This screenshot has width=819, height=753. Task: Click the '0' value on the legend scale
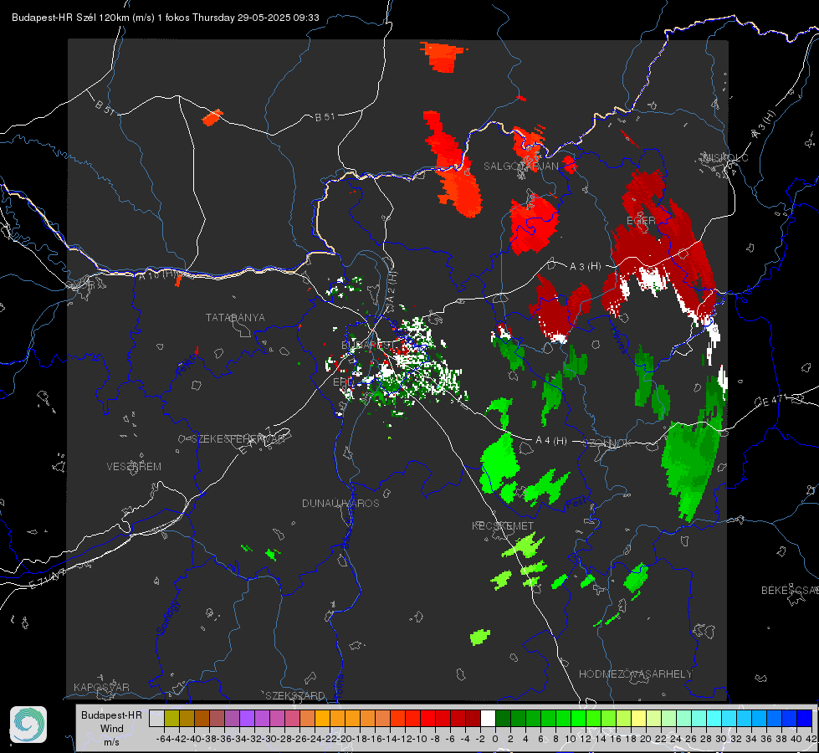(495, 739)
